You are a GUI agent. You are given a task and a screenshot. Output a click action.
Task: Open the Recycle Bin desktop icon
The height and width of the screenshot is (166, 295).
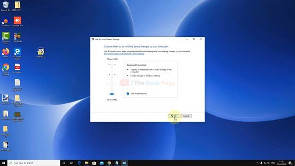pos(6,6)
